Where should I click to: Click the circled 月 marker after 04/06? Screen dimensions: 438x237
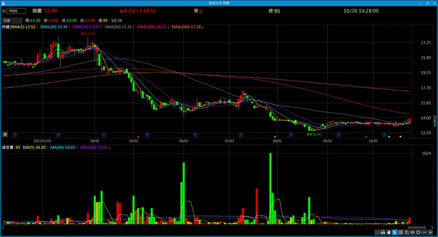click(104, 135)
